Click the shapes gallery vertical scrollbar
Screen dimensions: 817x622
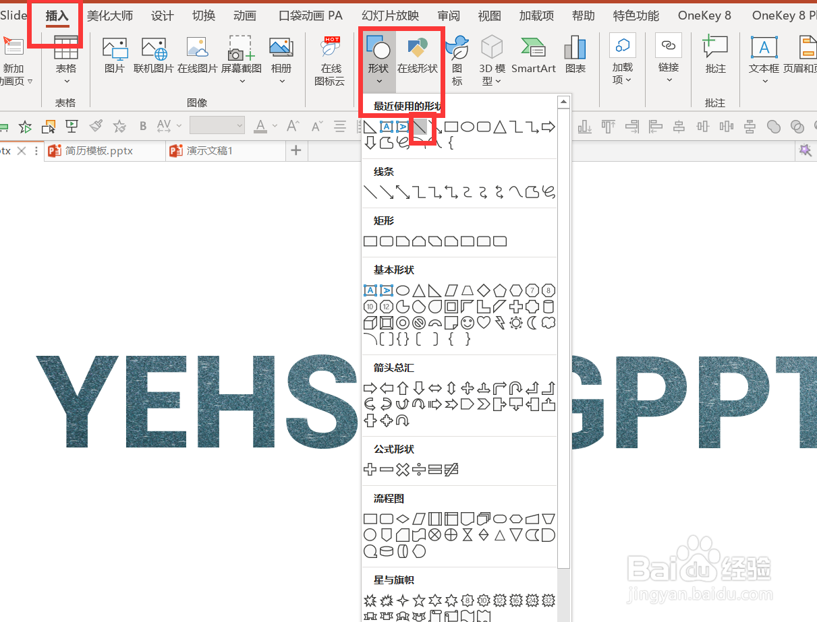(x=563, y=337)
